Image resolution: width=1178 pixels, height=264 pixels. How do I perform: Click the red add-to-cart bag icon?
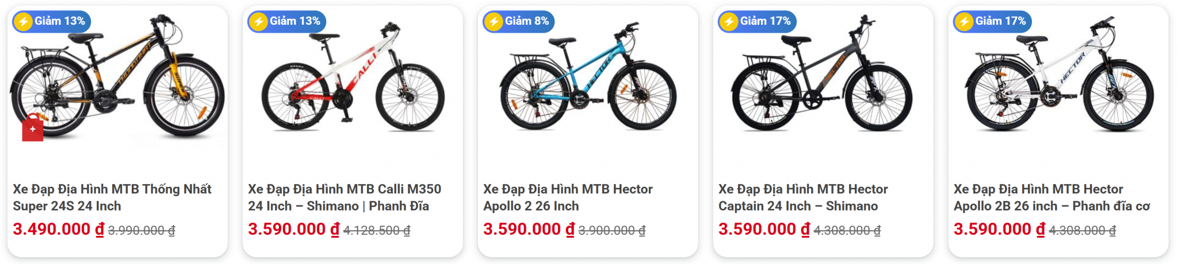click(33, 129)
